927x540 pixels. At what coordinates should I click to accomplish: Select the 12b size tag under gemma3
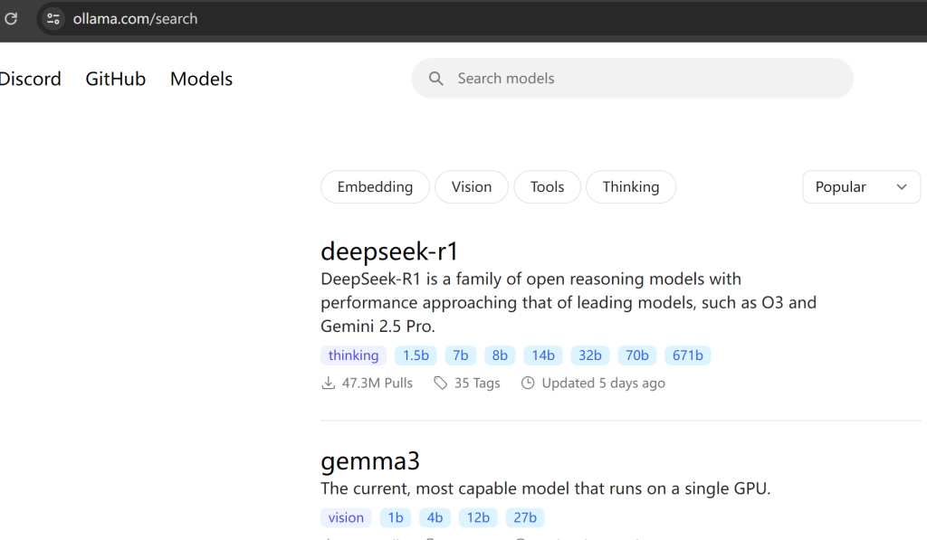478,517
